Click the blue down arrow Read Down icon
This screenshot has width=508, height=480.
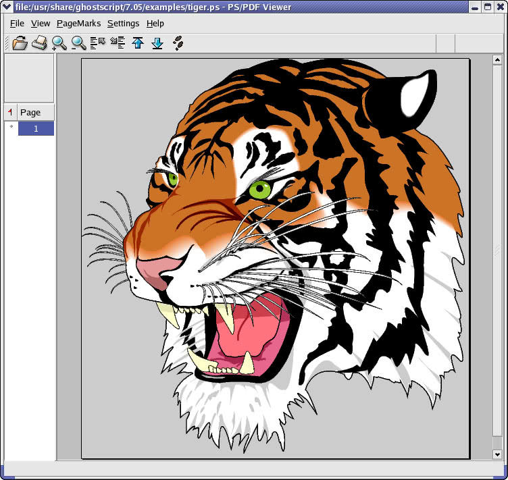(157, 43)
